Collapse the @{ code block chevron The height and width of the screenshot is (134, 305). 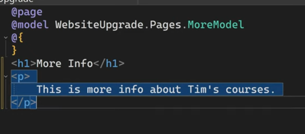coord(6,38)
